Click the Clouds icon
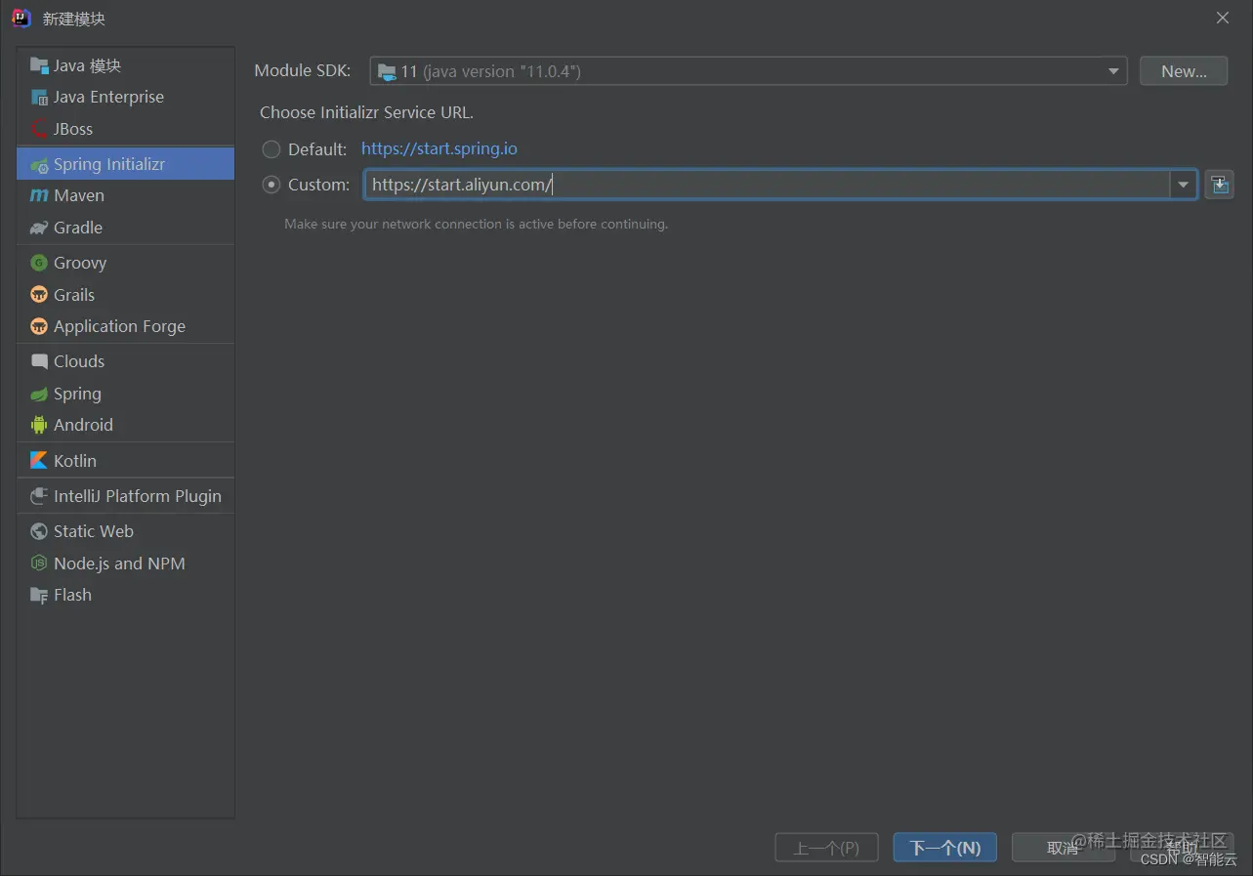 [x=39, y=361]
